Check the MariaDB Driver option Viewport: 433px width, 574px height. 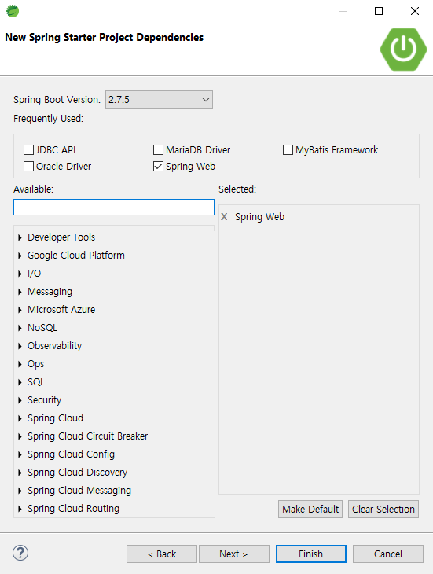tap(159, 149)
